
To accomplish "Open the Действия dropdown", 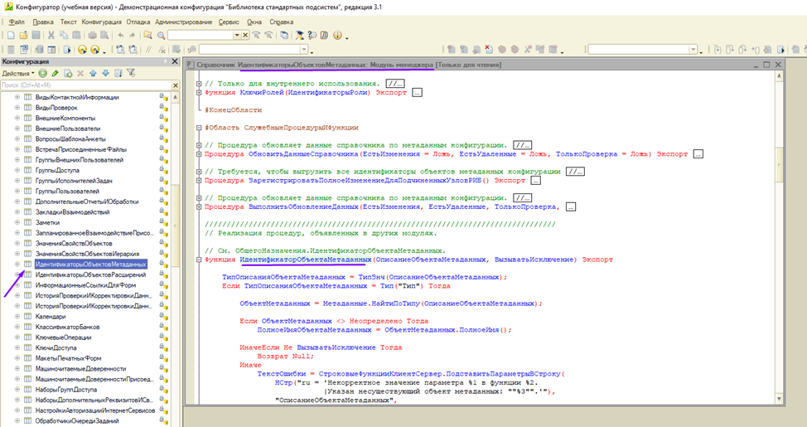I will 18,74.
